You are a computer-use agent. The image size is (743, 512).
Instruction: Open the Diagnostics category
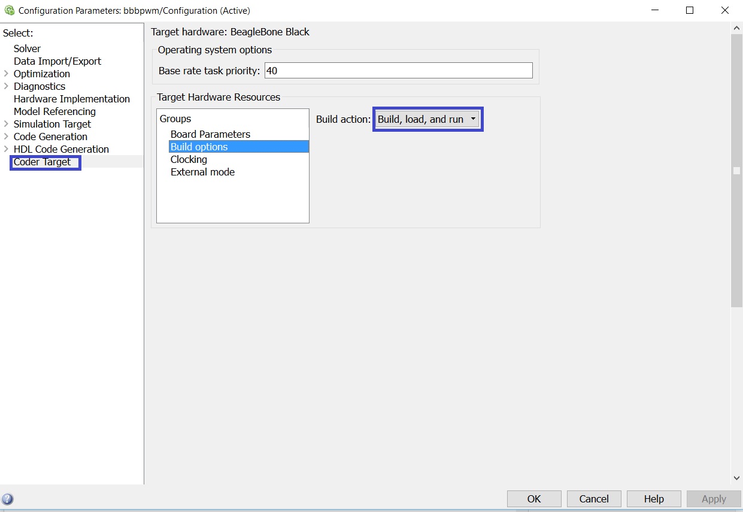(40, 86)
